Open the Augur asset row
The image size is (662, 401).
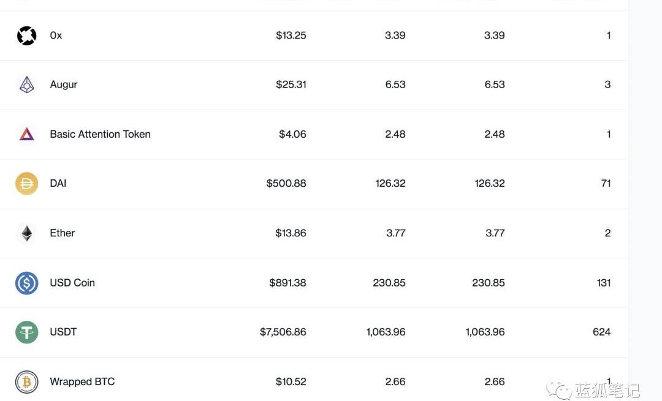tap(314, 84)
